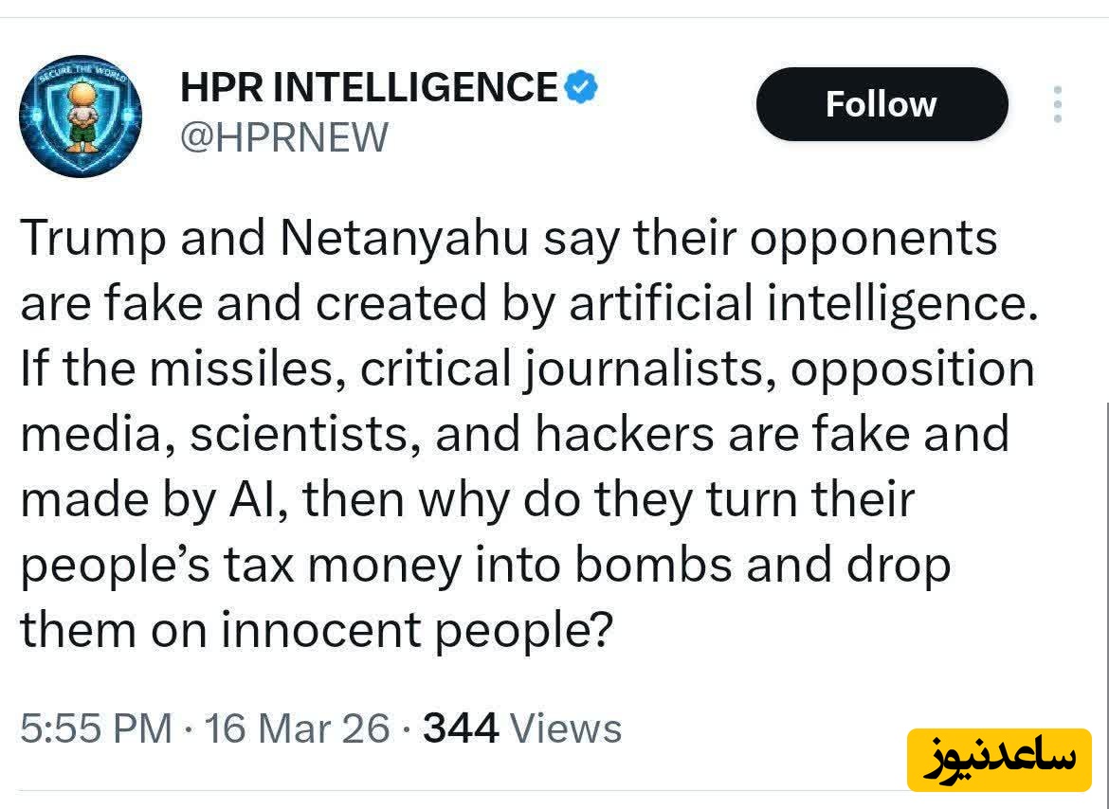Click the phrase "artificial intelligence" in the tweet
The width and height of the screenshot is (1109, 809).
795,303
